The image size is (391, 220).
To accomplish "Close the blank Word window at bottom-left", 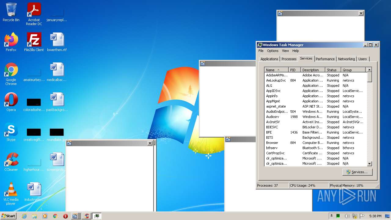I will click(x=150, y=143).
